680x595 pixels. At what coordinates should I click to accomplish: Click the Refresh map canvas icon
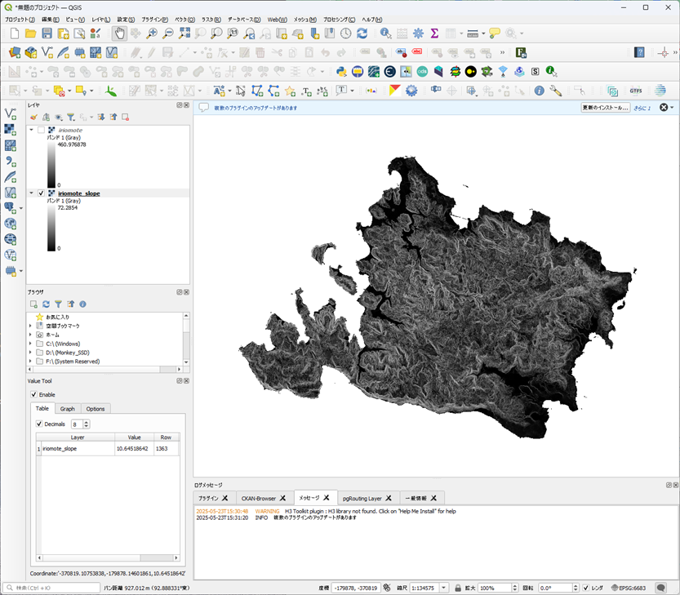click(x=362, y=33)
